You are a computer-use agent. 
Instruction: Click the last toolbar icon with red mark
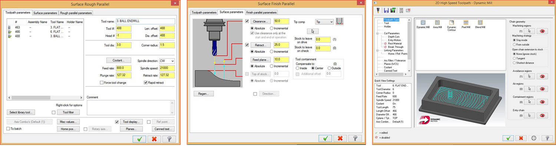408,10
